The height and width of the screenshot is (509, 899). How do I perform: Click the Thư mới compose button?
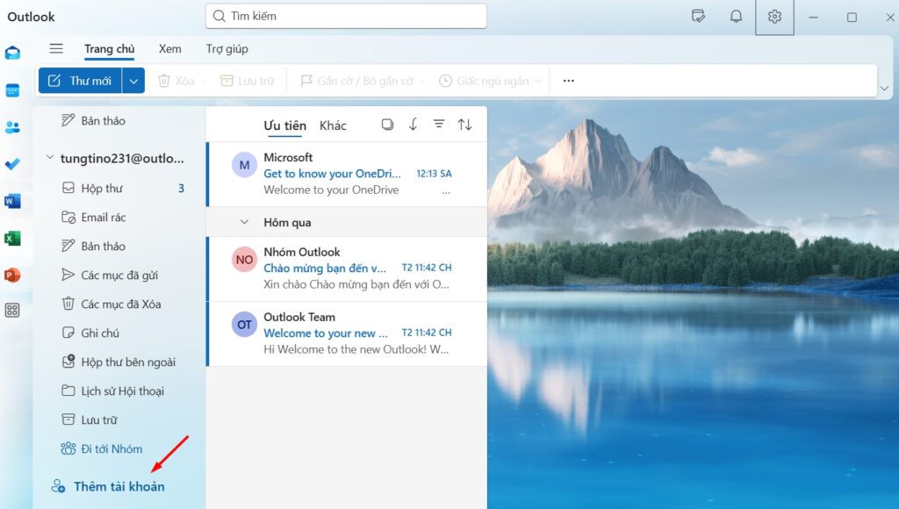(80, 81)
